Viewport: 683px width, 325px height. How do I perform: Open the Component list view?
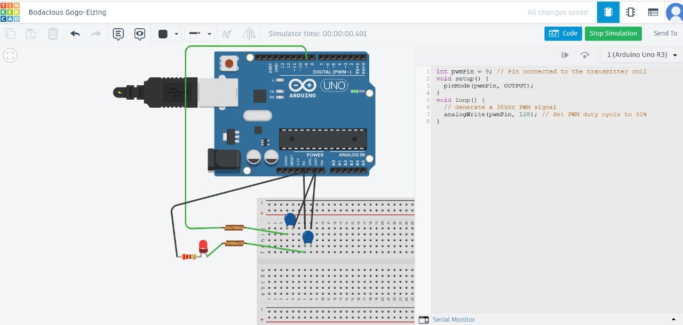pos(653,12)
